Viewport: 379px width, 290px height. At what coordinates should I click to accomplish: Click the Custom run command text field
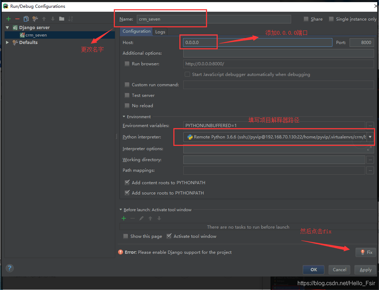pyautogui.click(x=278, y=85)
